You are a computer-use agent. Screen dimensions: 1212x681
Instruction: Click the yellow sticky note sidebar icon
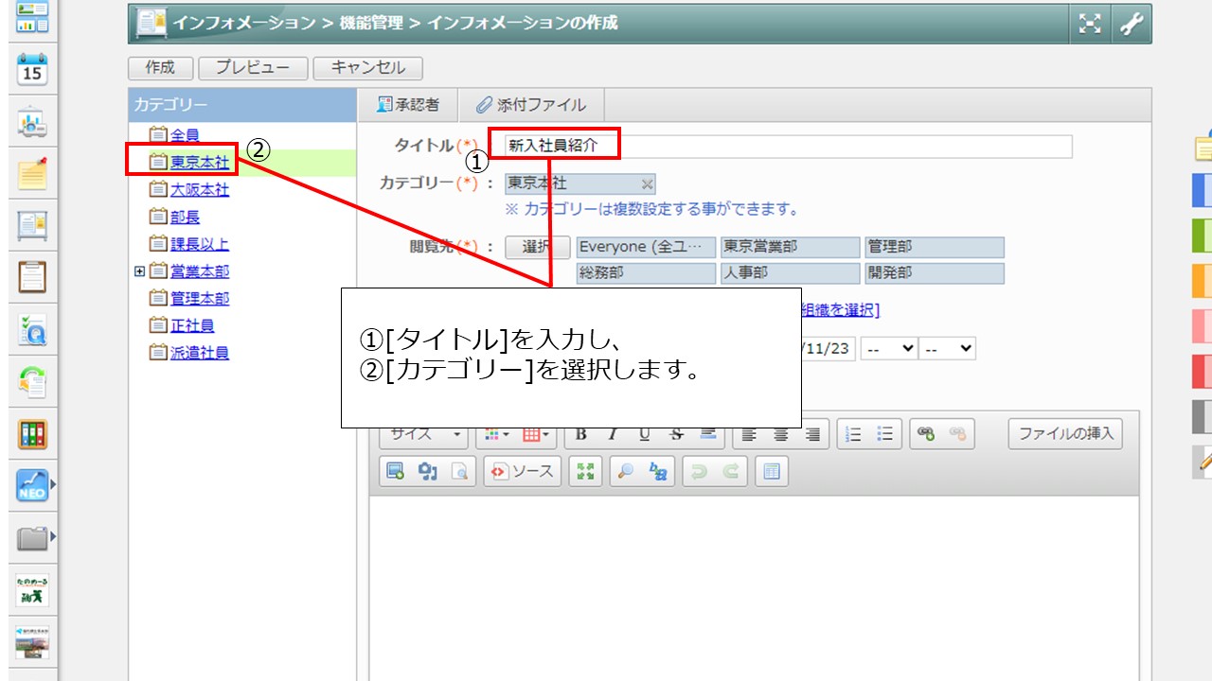[x=32, y=174]
